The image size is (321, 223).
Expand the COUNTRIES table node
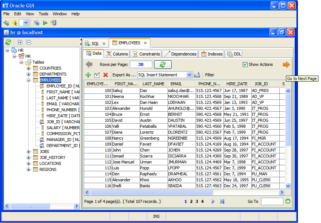point(28,69)
